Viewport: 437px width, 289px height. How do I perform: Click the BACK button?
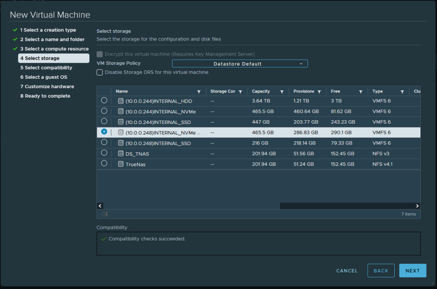[381, 271]
